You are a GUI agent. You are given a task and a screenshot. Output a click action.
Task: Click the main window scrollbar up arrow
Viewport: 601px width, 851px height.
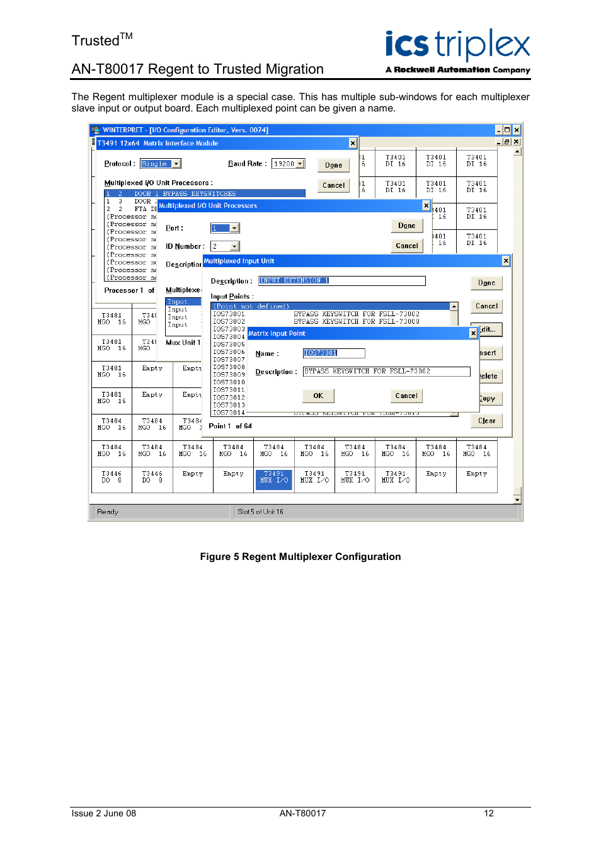pos(517,151)
